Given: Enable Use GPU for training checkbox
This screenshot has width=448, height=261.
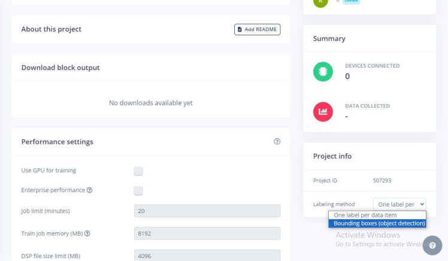Looking at the screenshot, I should [x=138, y=171].
